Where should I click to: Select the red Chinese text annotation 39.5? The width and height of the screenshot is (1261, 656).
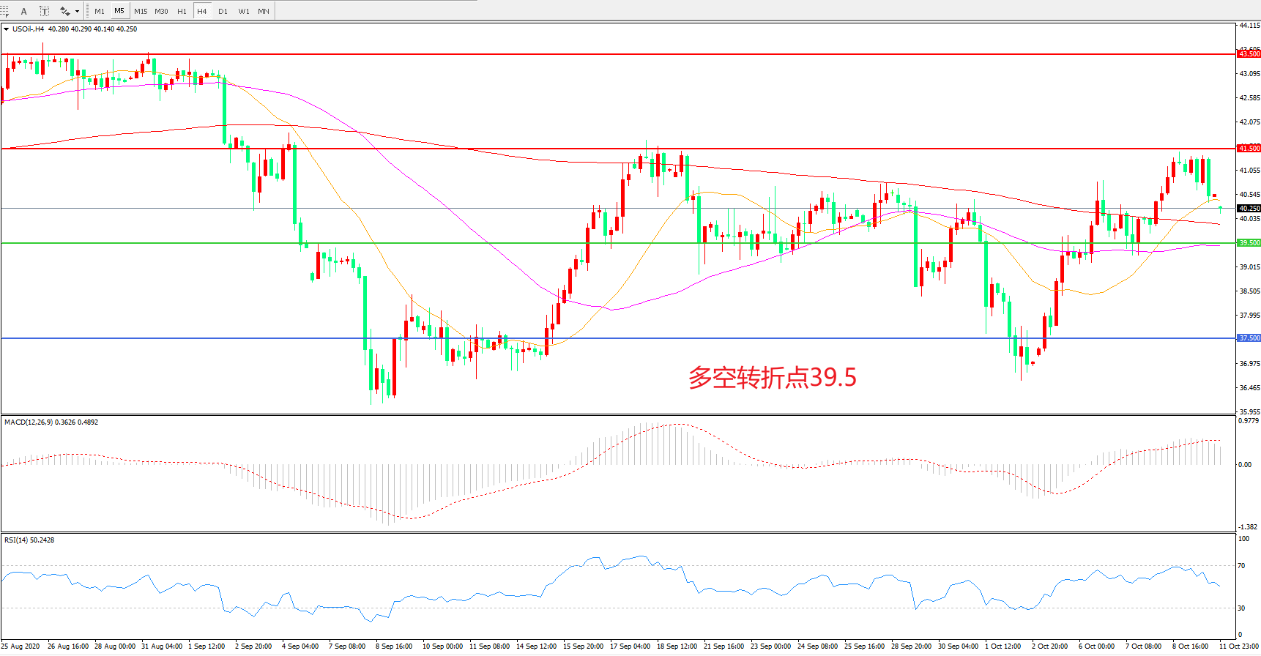coord(772,378)
